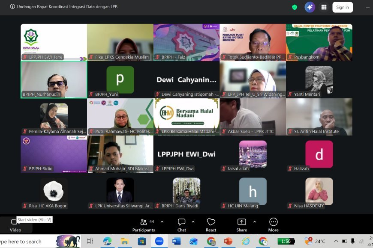The image size is (373, 248).
Task: Click the green 1:56 battery timer
Action: 286,241
